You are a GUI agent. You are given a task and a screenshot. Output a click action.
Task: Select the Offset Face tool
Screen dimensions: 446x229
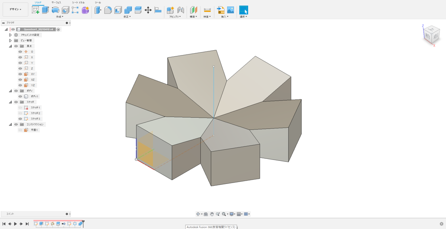(138, 10)
